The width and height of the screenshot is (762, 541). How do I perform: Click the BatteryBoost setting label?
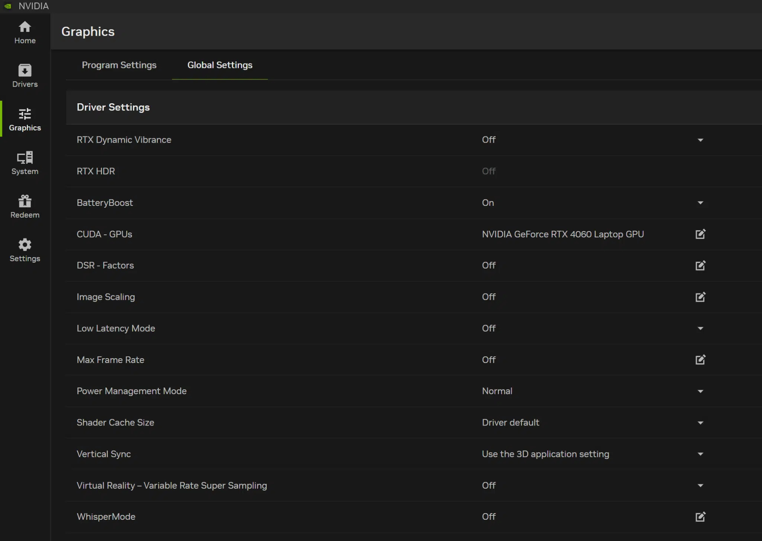click(105, 203)
